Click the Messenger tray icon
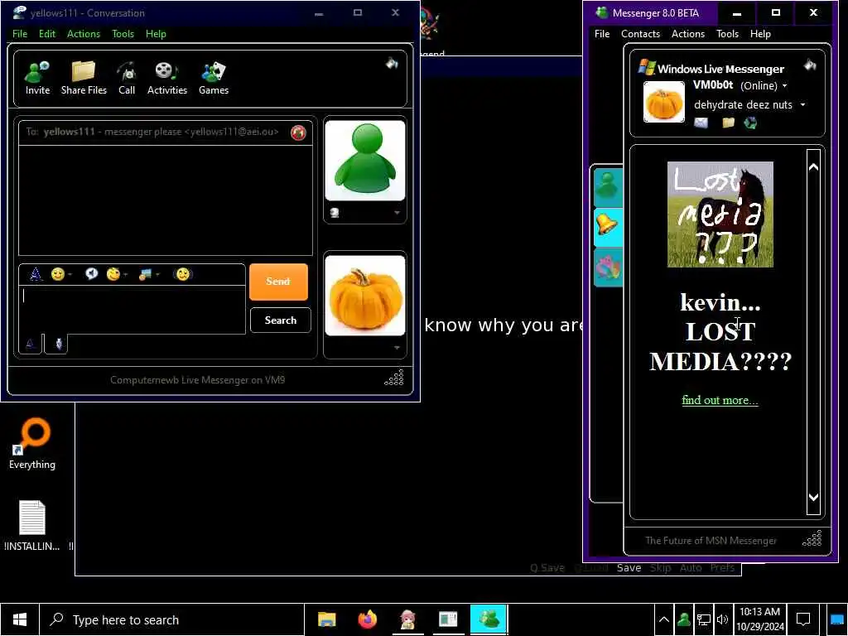Screen dimensions: 848x636 tap(683, 619)
